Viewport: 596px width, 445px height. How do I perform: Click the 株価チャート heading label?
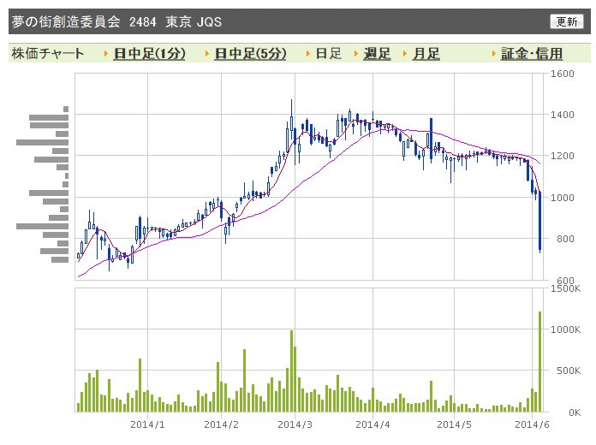tap(47, 54)
